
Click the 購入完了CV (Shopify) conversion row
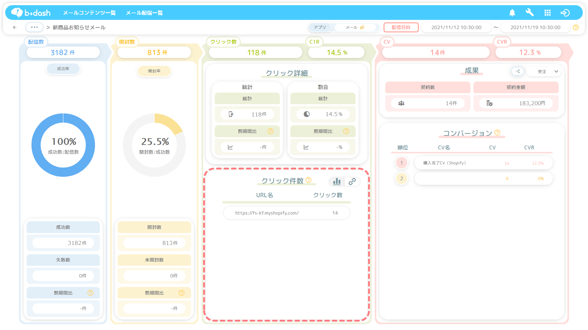point(483,163)
